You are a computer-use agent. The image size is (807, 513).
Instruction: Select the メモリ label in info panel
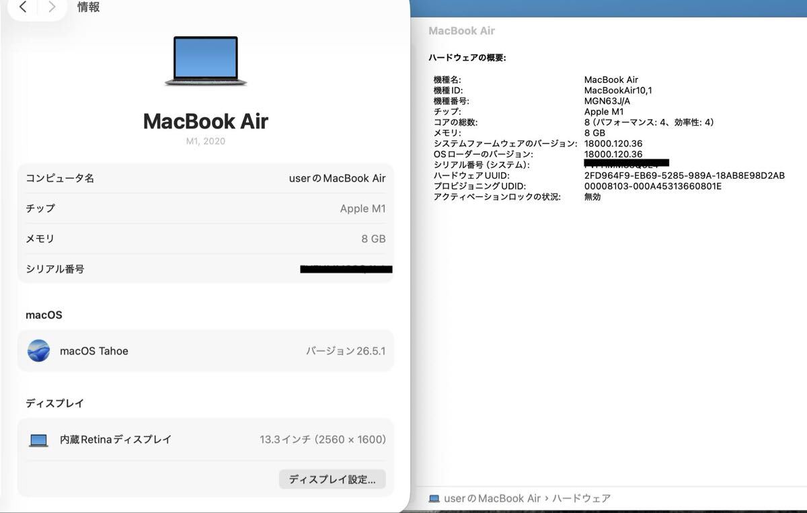click(40, 239)
